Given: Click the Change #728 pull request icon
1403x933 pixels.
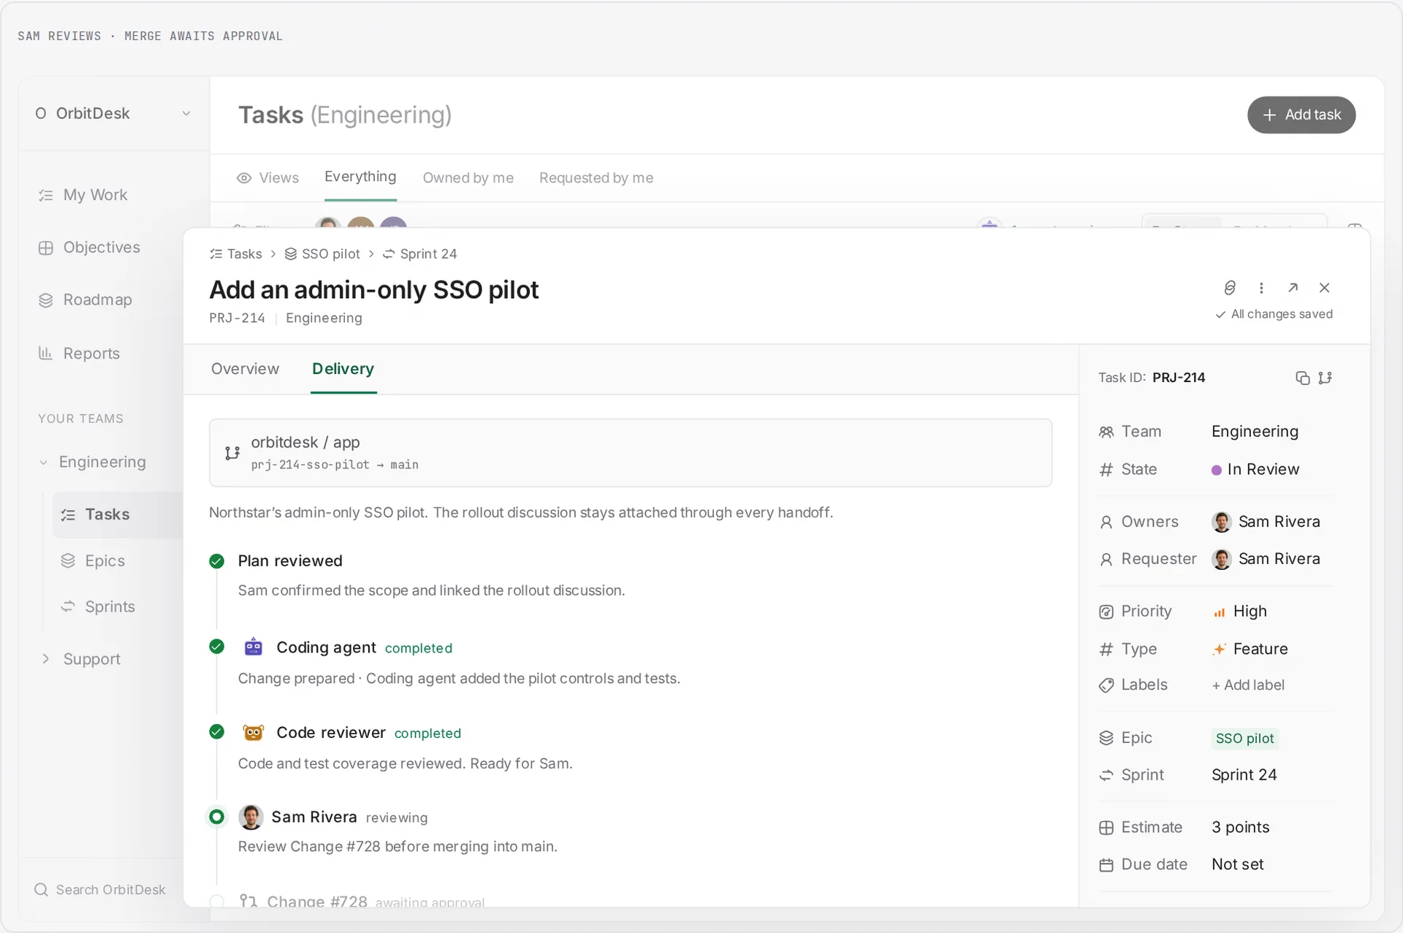Looking at the screenshot, I should point(248,901).
